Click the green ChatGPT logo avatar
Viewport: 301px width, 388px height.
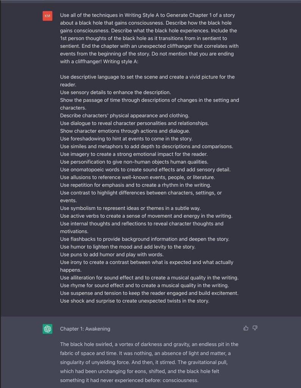click(47, 329)
